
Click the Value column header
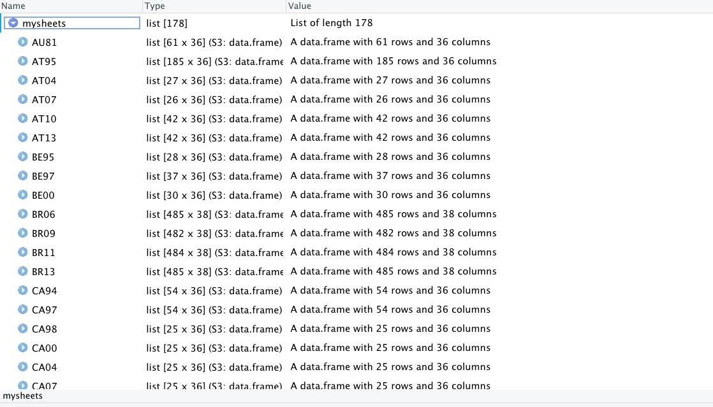pos(300,6)
